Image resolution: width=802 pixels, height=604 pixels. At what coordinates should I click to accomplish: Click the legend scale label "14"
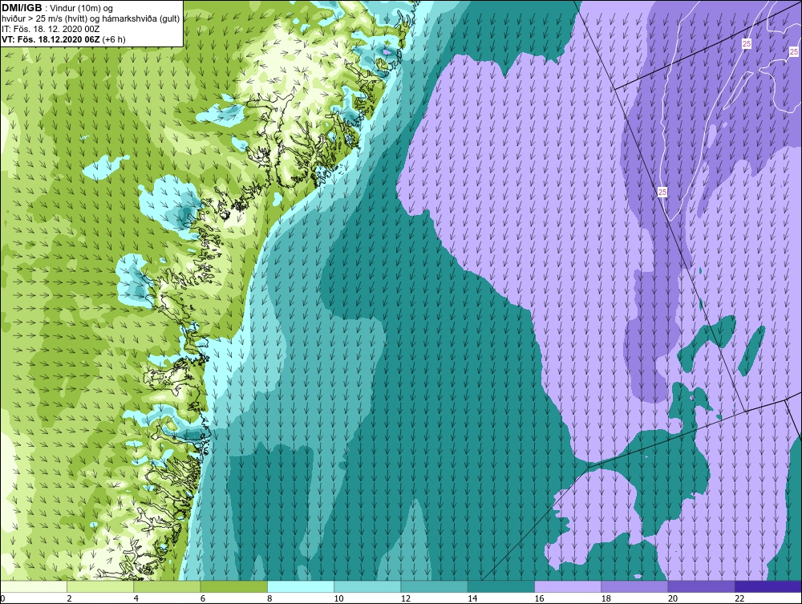click(x=472, y=598)
